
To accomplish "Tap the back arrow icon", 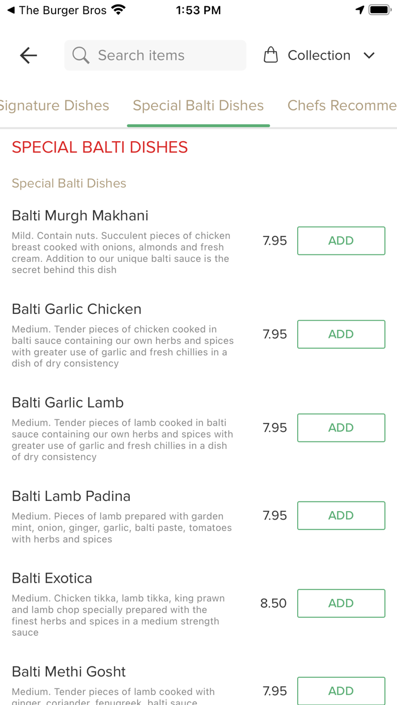I will point(28,55).
